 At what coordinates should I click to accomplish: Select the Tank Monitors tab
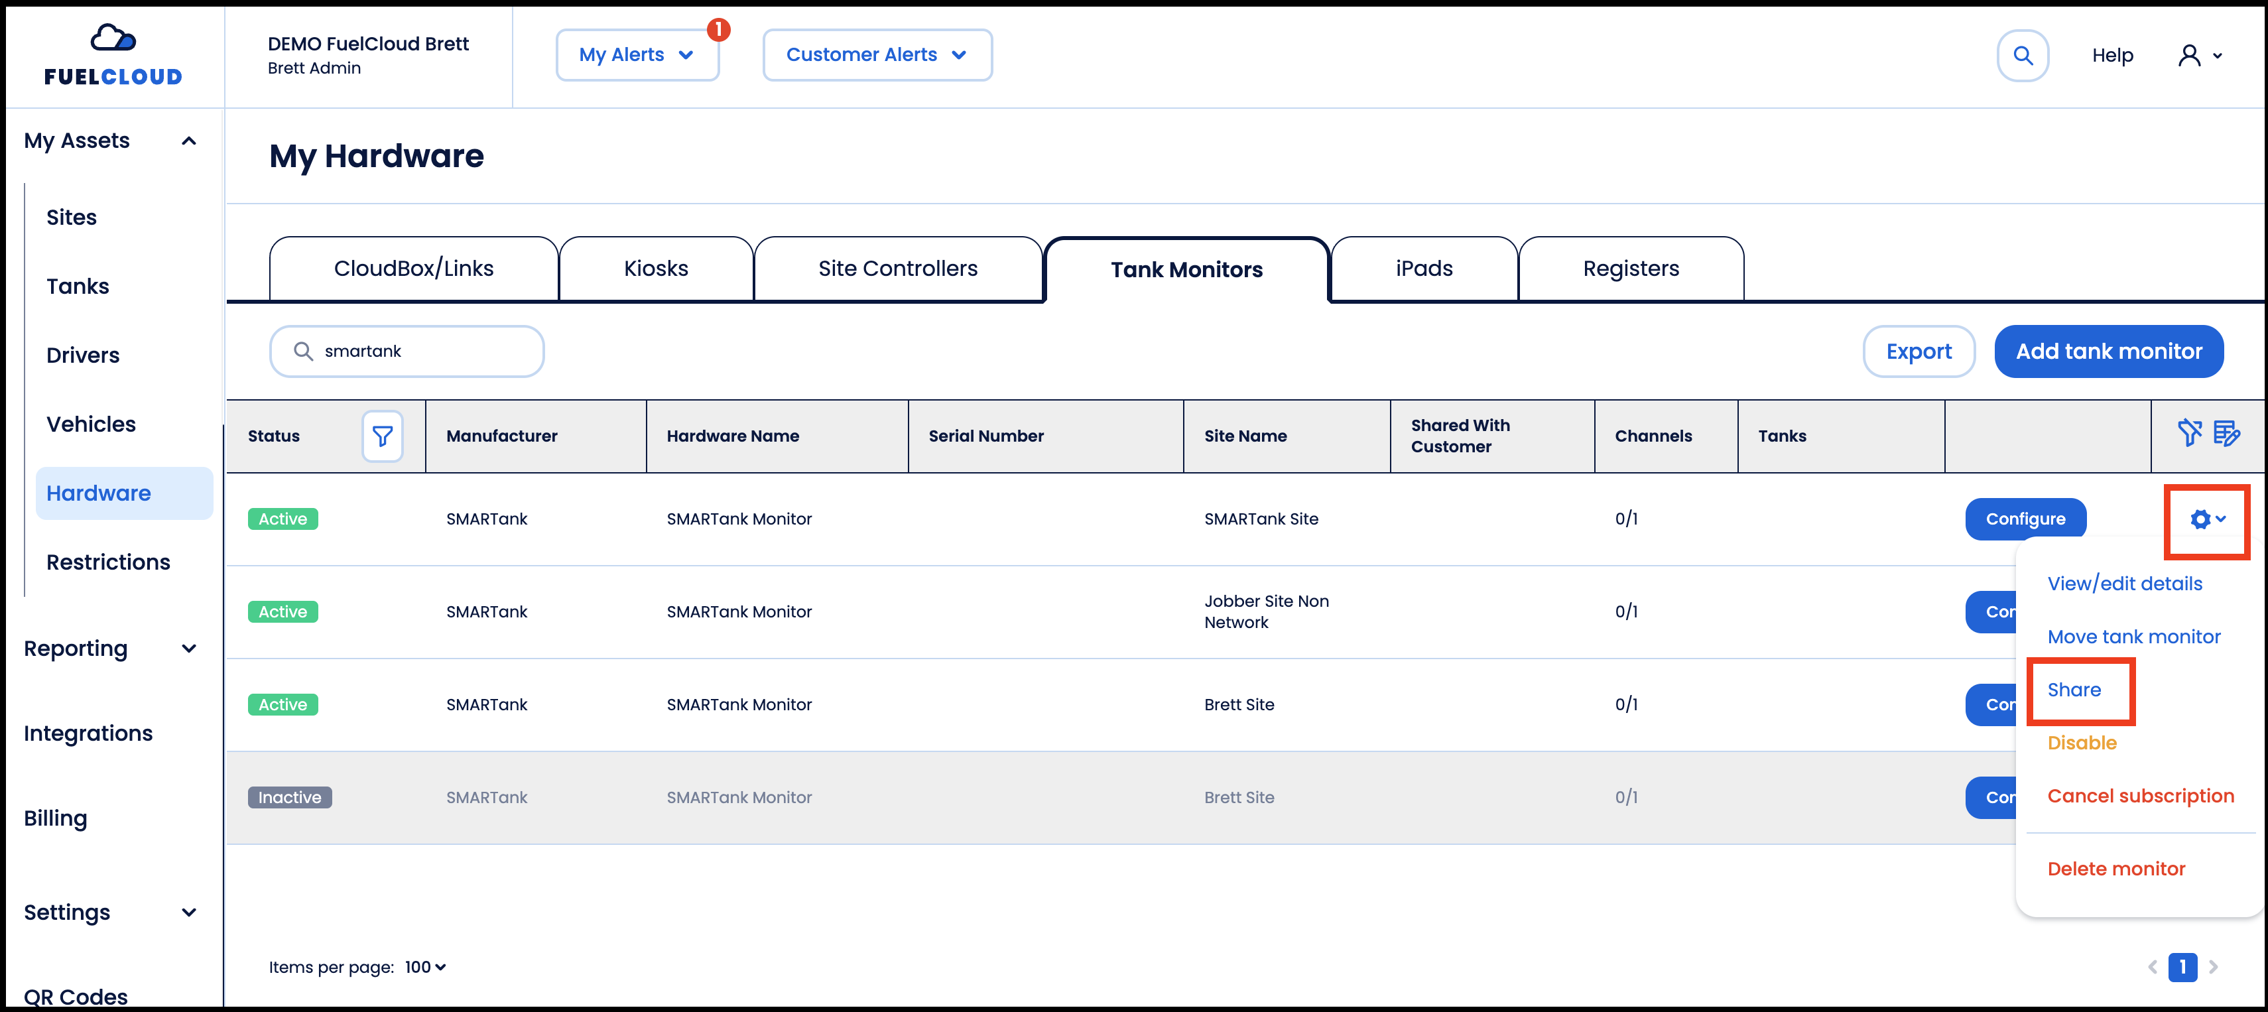tap(1186, 269)
